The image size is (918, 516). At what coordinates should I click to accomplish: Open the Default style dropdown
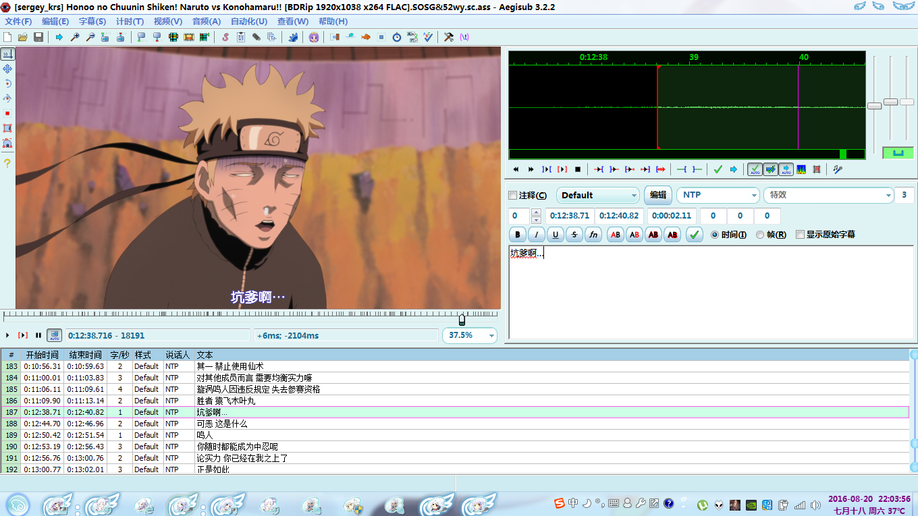coord(597,195)
